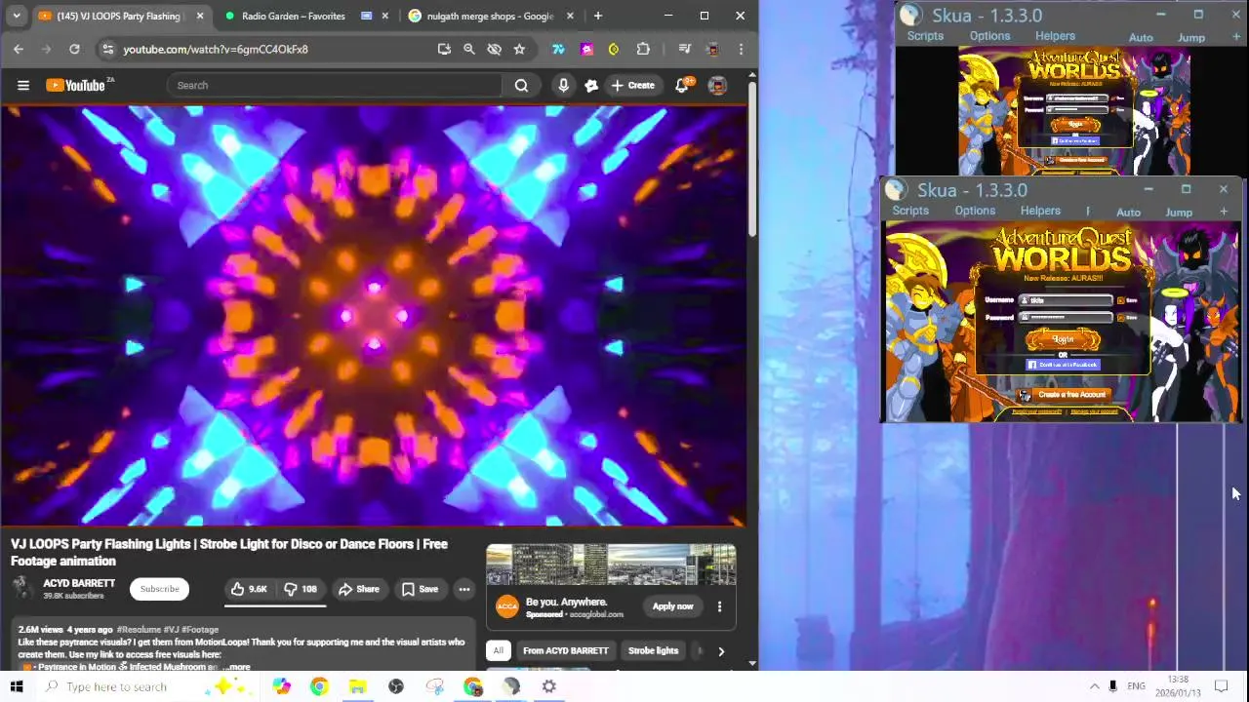This screenshot has width=1249, height=702.
Task: Open the sponsored ad three-dot options
Action: [719, 606]
